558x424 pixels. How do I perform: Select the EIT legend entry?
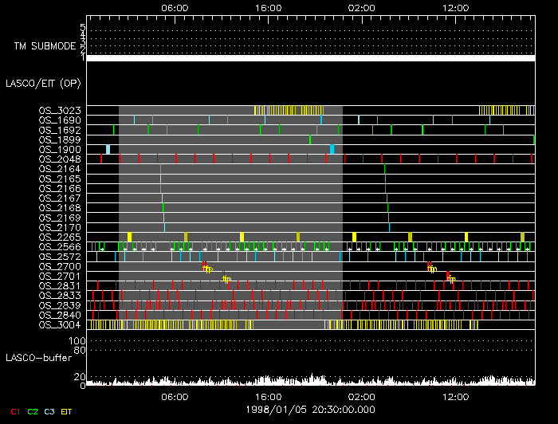pyautogui.click(x=69, y=411)
